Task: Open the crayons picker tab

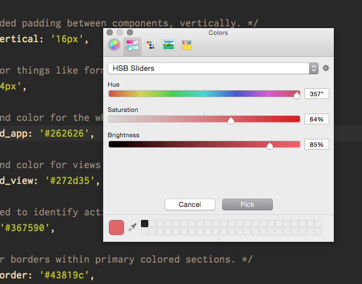Action: click(187, 45)
